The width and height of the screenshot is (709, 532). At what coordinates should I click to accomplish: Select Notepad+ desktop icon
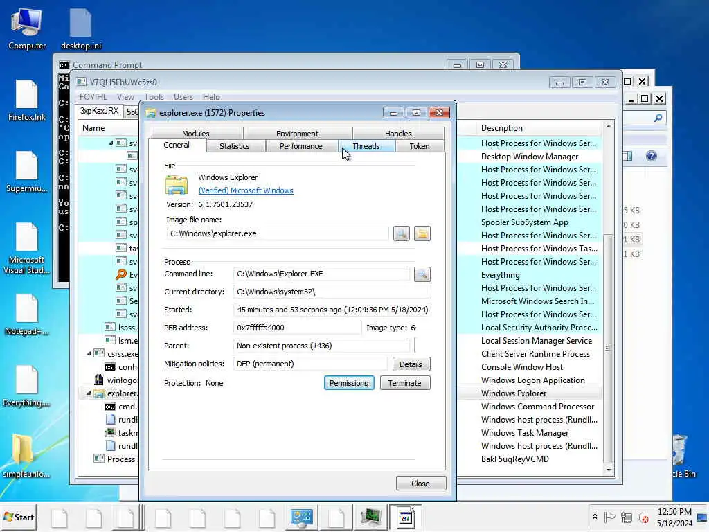[27, 315]
